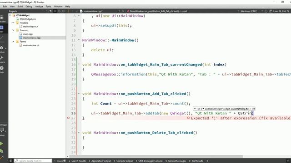The height and width of the screenshot is (163, 291).
Task: Open the Debug mode bug icon
Action: [2, 48]
